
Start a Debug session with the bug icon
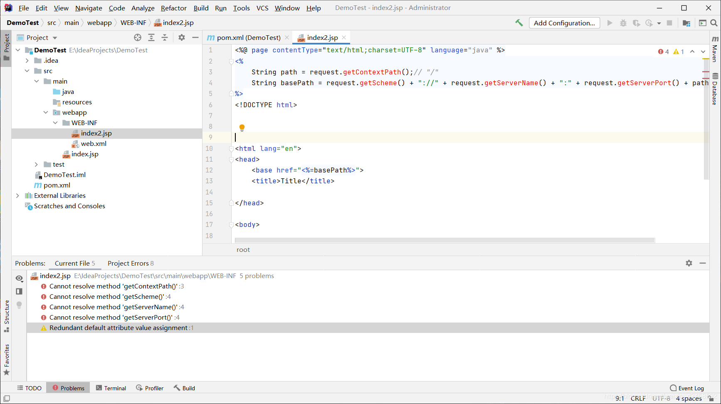623,23
